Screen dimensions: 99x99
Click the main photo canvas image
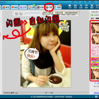pyautogui.click(x=46, y=54)
